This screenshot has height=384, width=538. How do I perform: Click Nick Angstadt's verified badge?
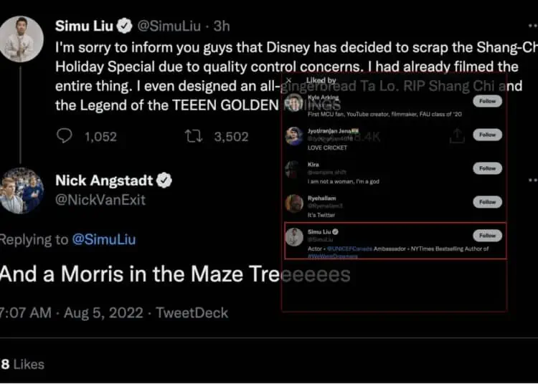(x=165, y=180)
